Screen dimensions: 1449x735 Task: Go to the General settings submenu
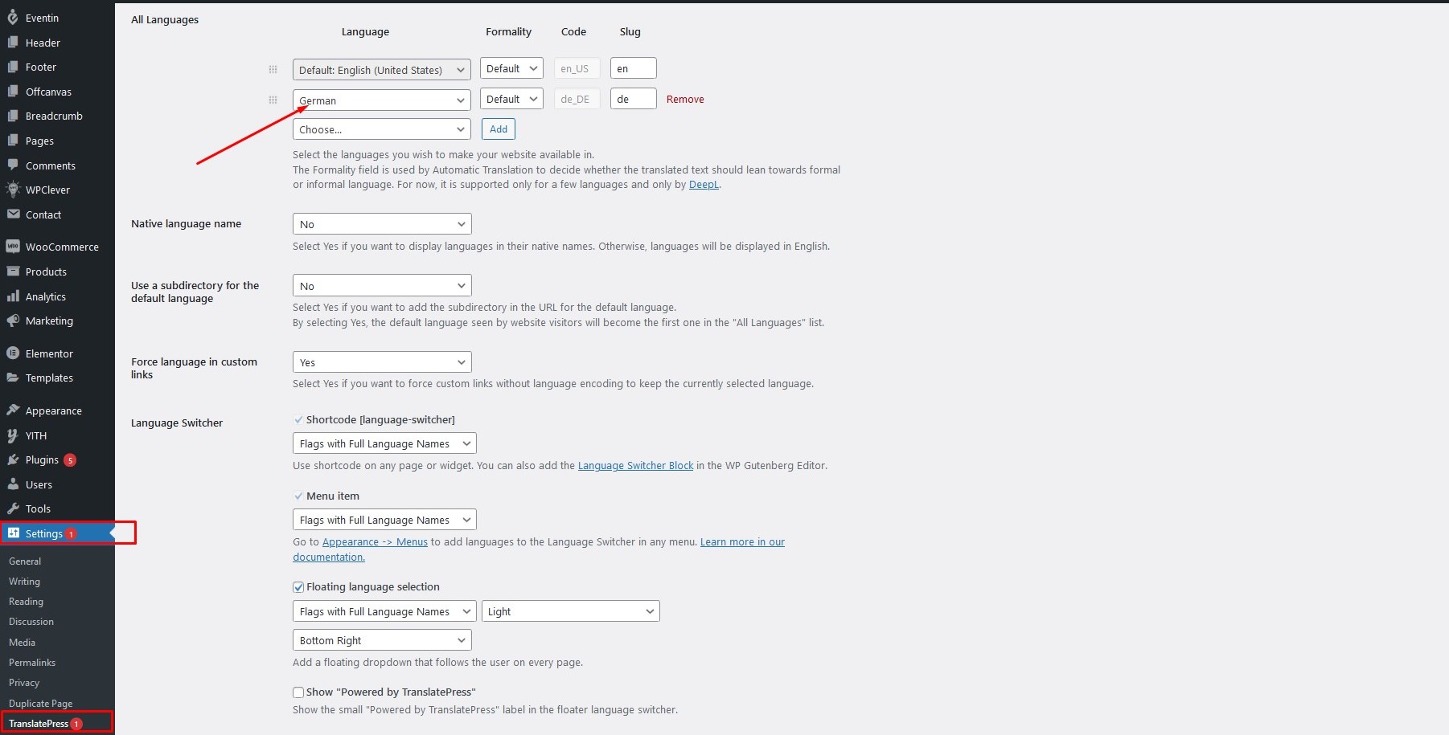click(25, 561)
